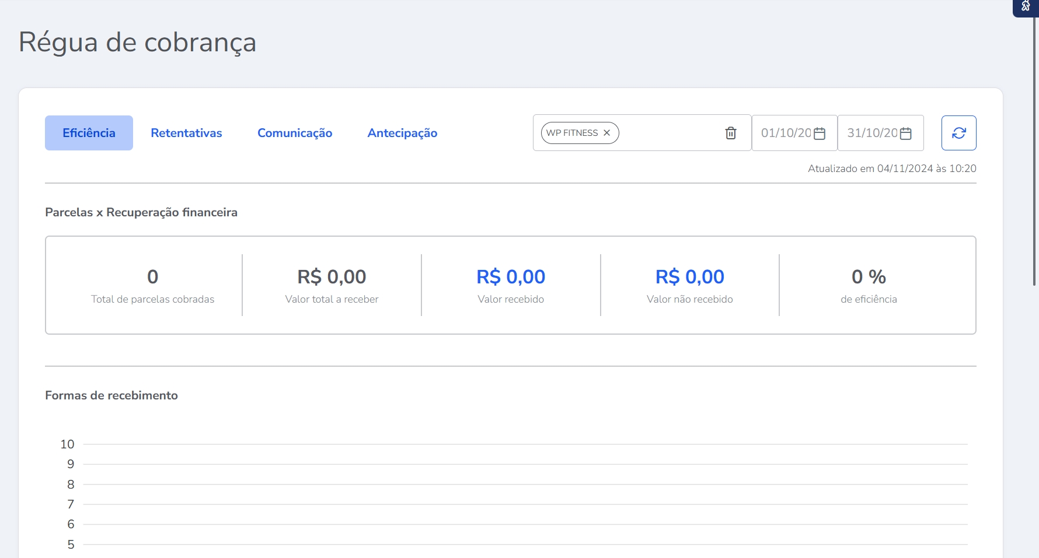Click the WP FITNESS chip label
Viewport: 1039px width, 558px height.
[x=572, y=133]
